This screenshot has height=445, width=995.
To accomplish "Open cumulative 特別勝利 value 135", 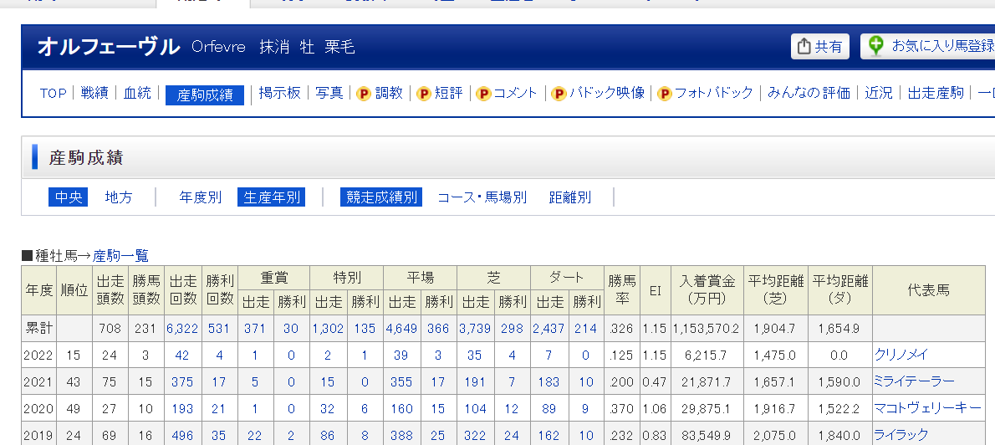I will 365,329.
